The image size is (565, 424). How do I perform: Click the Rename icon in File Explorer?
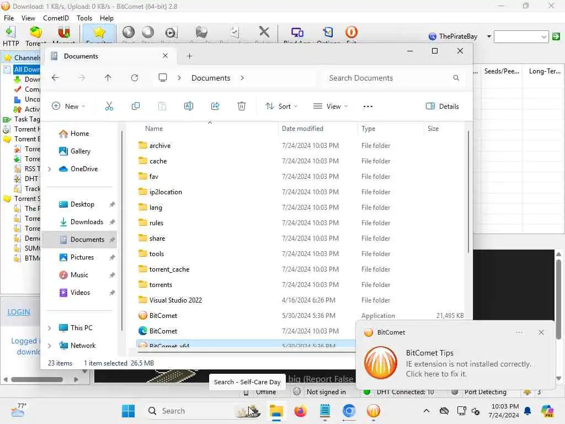189,106
